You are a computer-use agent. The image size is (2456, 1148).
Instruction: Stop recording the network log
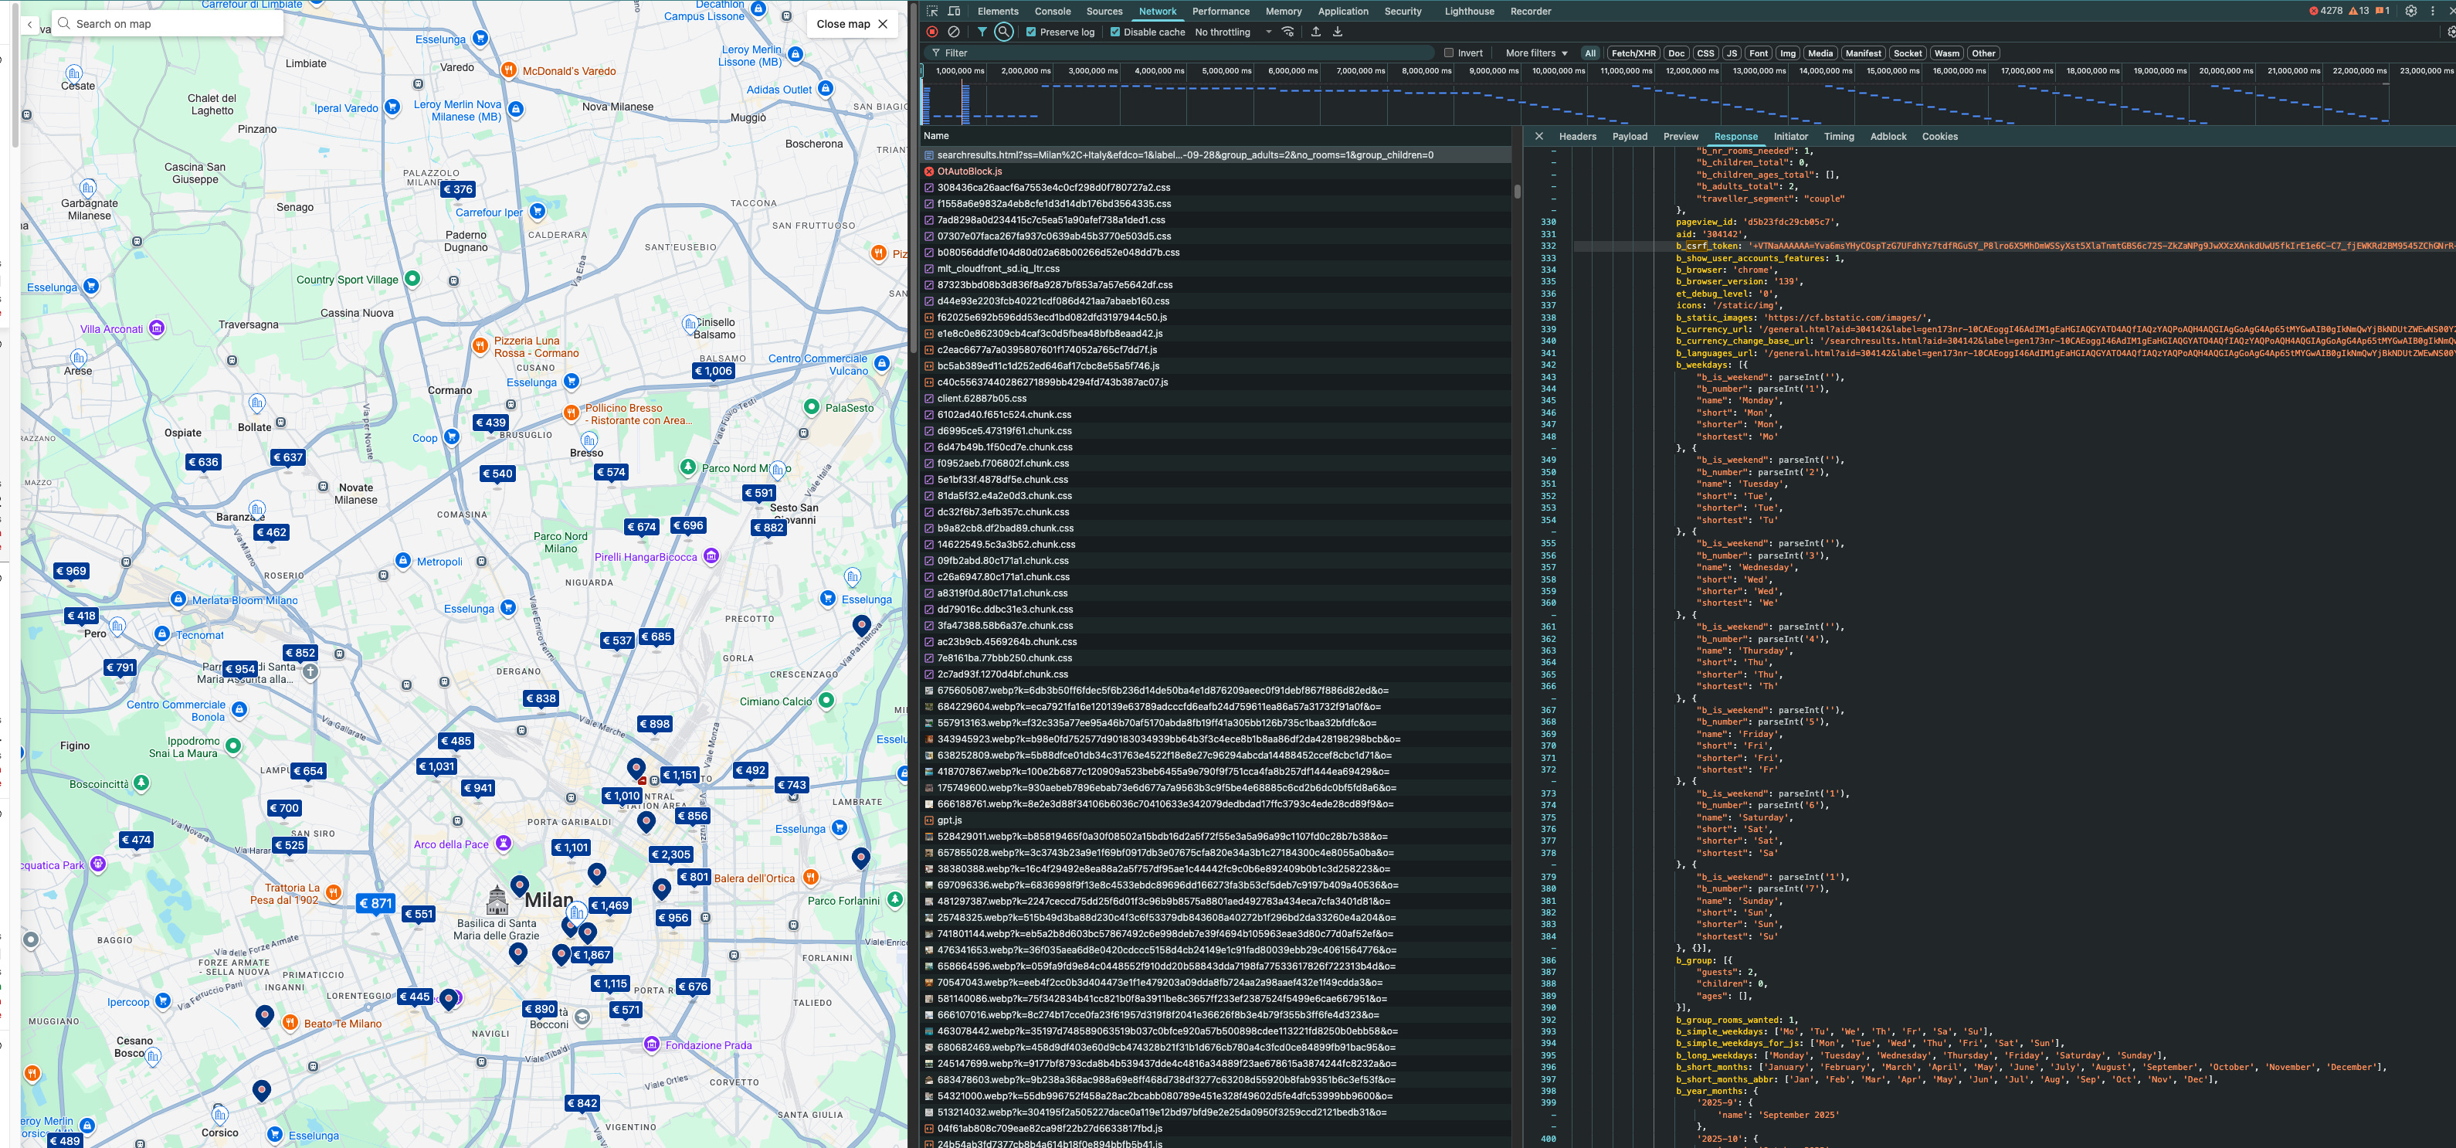(932, 32)
